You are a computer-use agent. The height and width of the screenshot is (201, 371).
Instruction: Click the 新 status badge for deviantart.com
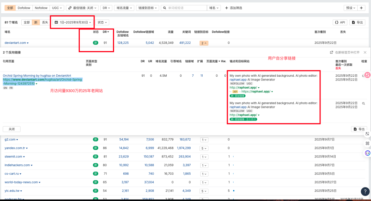pos(95,43)
